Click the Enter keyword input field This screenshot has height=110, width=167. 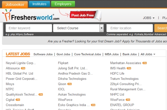(x=29, y=28)
